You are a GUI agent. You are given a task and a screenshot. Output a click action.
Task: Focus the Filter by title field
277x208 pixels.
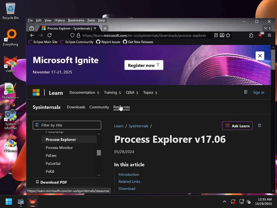pyautogui.click(x=67, y=125)
